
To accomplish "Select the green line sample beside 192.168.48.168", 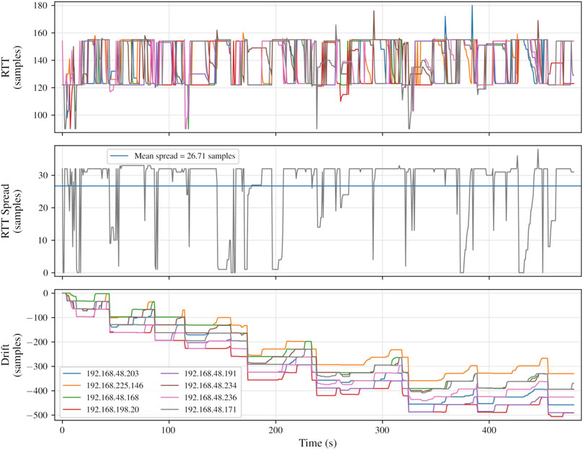I will click(73, 397).
